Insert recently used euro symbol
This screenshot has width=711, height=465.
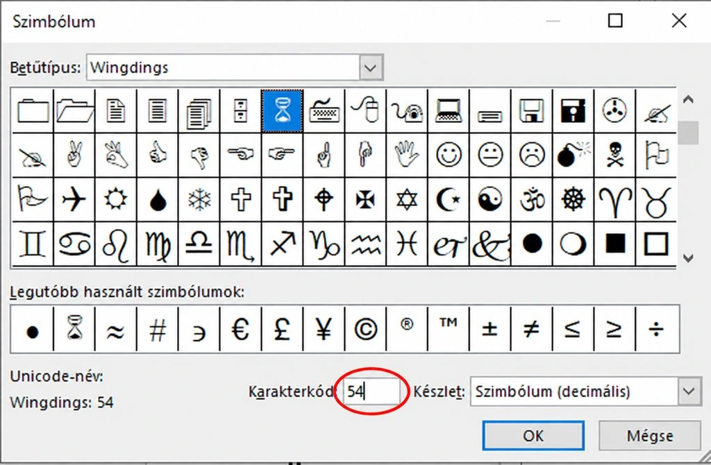tap(240, 330)
